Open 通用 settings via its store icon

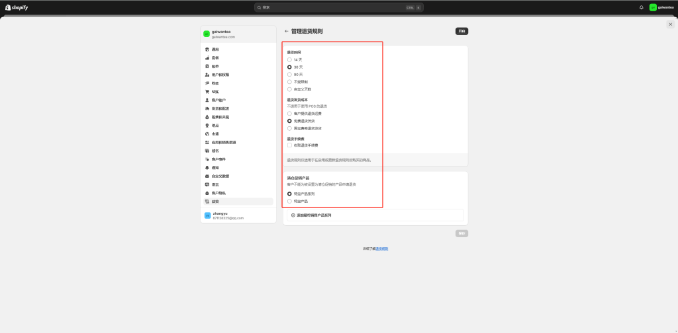click(207, 50)
